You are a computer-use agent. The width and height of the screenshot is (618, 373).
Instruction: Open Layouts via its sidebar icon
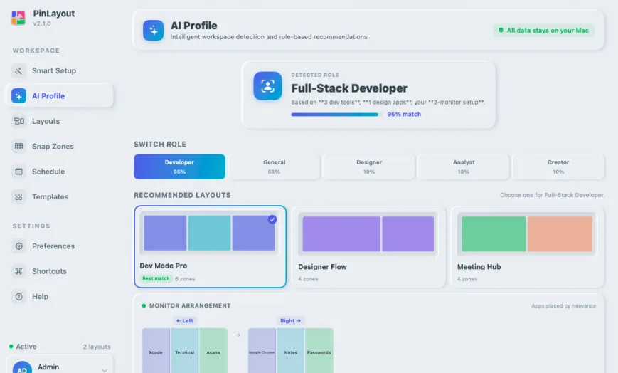18,121
